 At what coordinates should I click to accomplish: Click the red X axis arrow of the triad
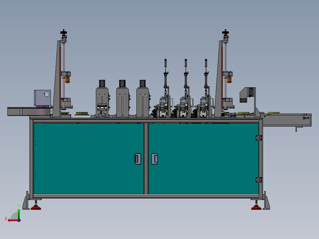coord(13,220)
